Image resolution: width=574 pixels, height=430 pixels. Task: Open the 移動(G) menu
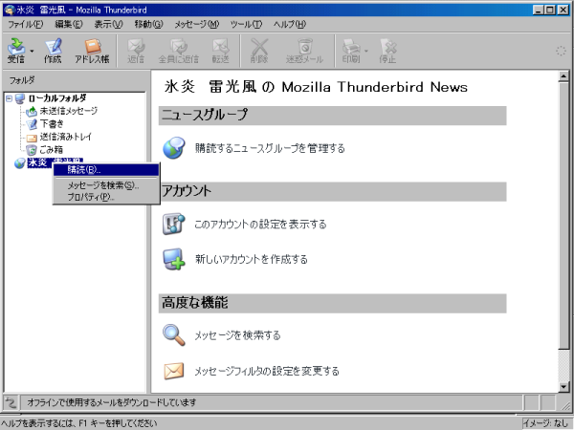click(x=148, y=24)
